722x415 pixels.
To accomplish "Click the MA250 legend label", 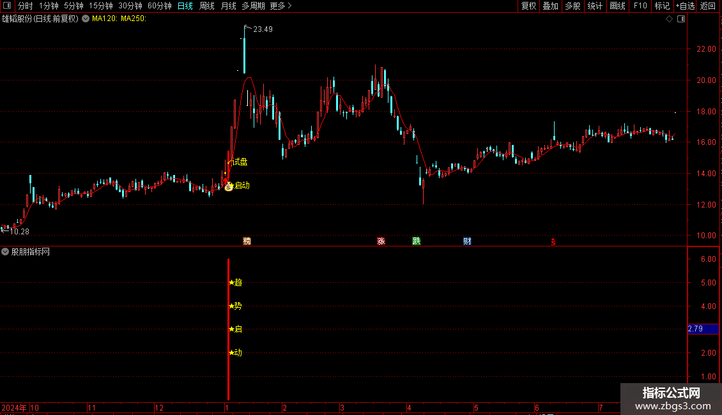I will click(x=134, y=19).
